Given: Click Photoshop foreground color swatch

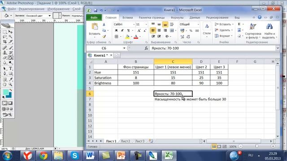Looking at the screenshot, I should [6, 92].
